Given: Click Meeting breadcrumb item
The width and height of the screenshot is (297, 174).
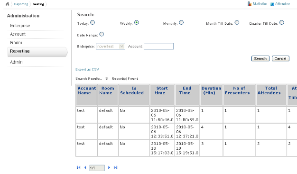Looking at the screenshot, I should (38, 4).
